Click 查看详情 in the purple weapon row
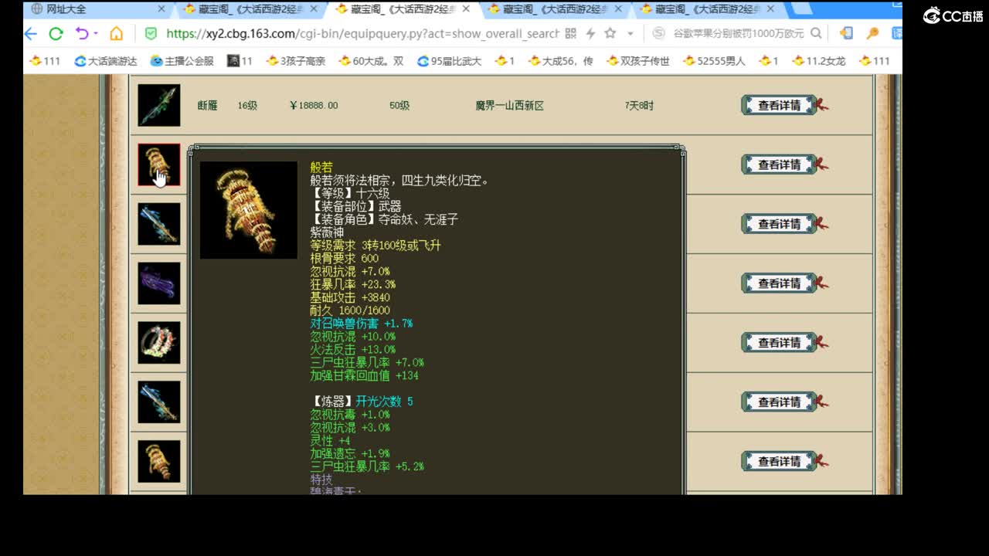This screenshot has height=556, width=989. point(779,283)
